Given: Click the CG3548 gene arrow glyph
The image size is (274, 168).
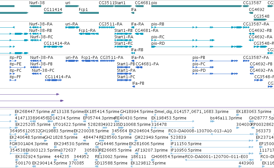Looking at the screenshot, I should [x=260, y=20].
